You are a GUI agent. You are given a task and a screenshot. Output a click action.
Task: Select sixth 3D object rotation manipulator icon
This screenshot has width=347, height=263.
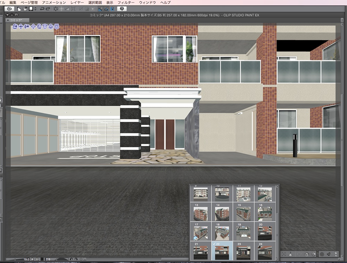(x=45, y=27)
